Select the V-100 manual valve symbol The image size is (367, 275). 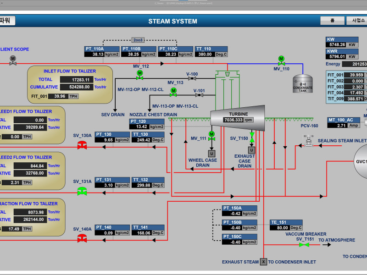(192, 78)
